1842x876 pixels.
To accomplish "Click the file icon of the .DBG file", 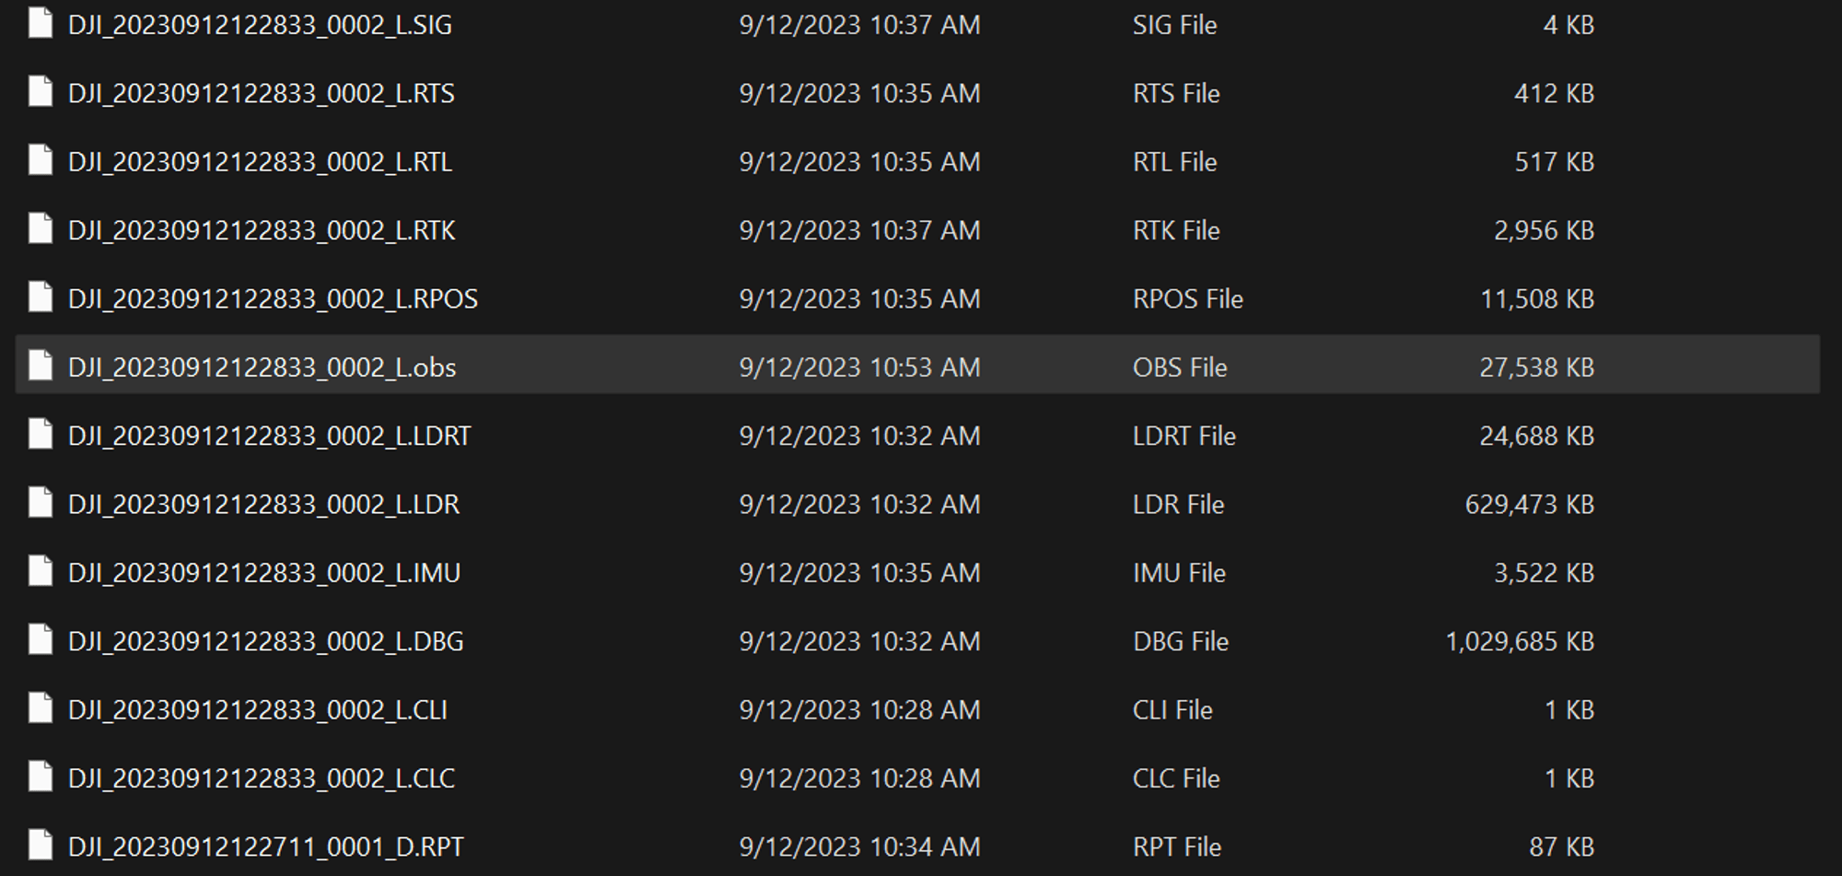I will [x=41, y=639].
